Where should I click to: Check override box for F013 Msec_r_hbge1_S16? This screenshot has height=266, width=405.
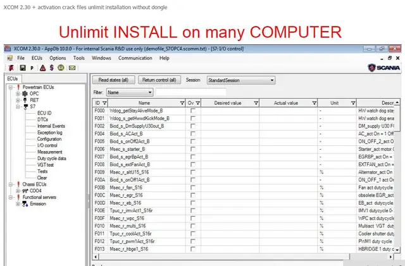coord(192,249)
